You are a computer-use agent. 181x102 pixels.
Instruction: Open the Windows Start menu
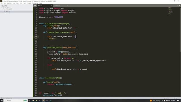[x=2, y=101]
